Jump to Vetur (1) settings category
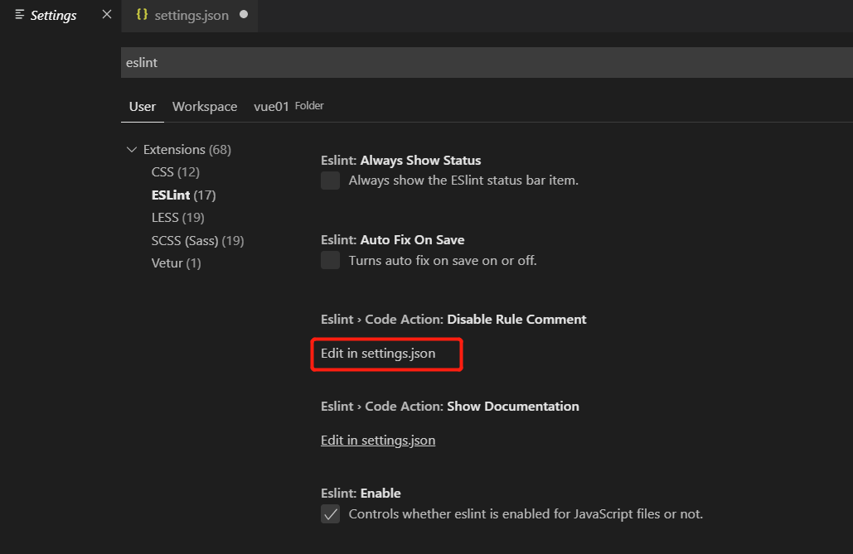Screen dimensions: 853x554 tap(176, 263)
